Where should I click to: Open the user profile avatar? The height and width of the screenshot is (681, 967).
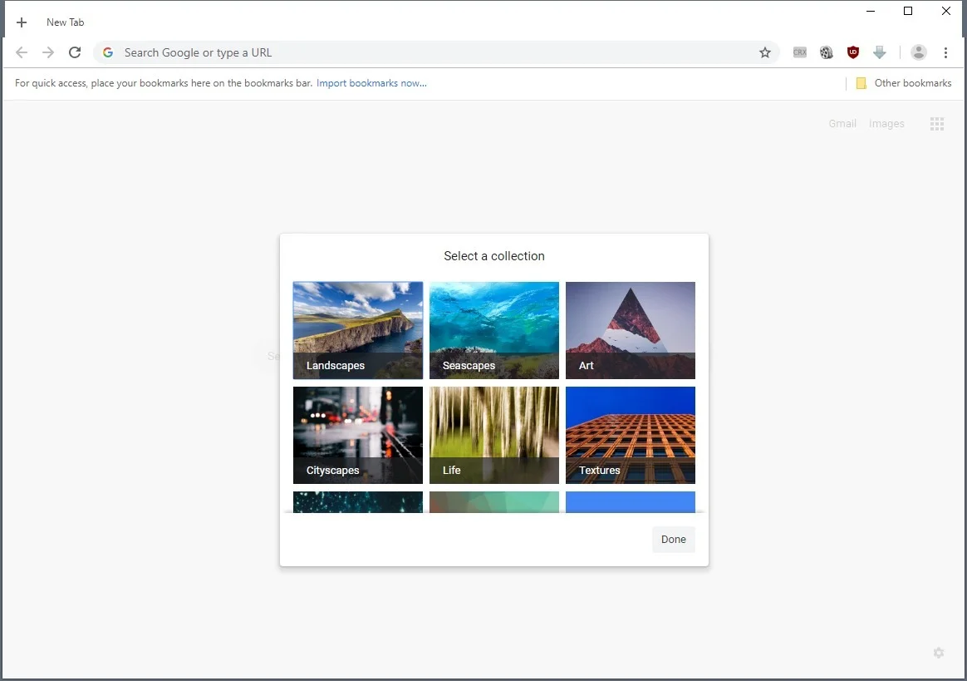[x=918, y=52]
